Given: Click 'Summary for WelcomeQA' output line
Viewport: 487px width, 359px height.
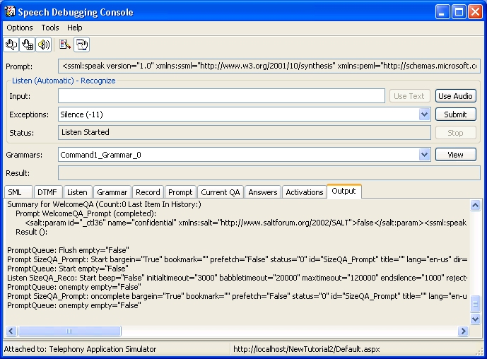Looking at the screenshot, I should 104,204.
